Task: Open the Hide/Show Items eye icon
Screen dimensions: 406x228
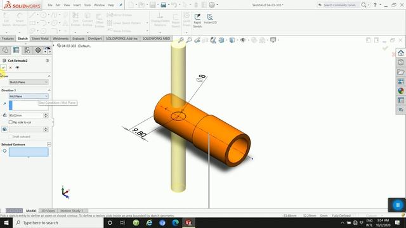Action: [x=243, y=40]
